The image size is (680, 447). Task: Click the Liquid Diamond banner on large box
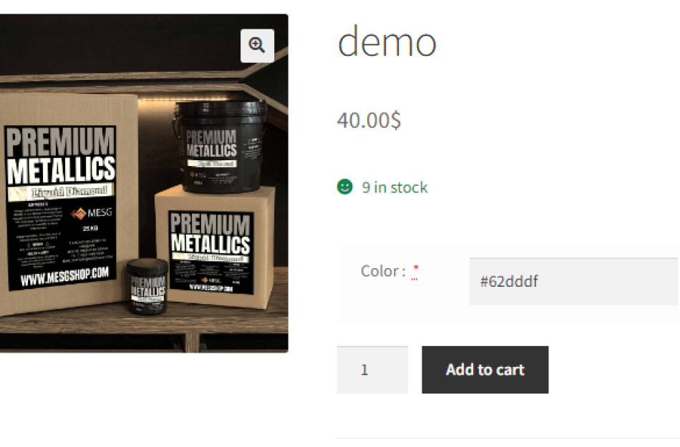point(61,192)
